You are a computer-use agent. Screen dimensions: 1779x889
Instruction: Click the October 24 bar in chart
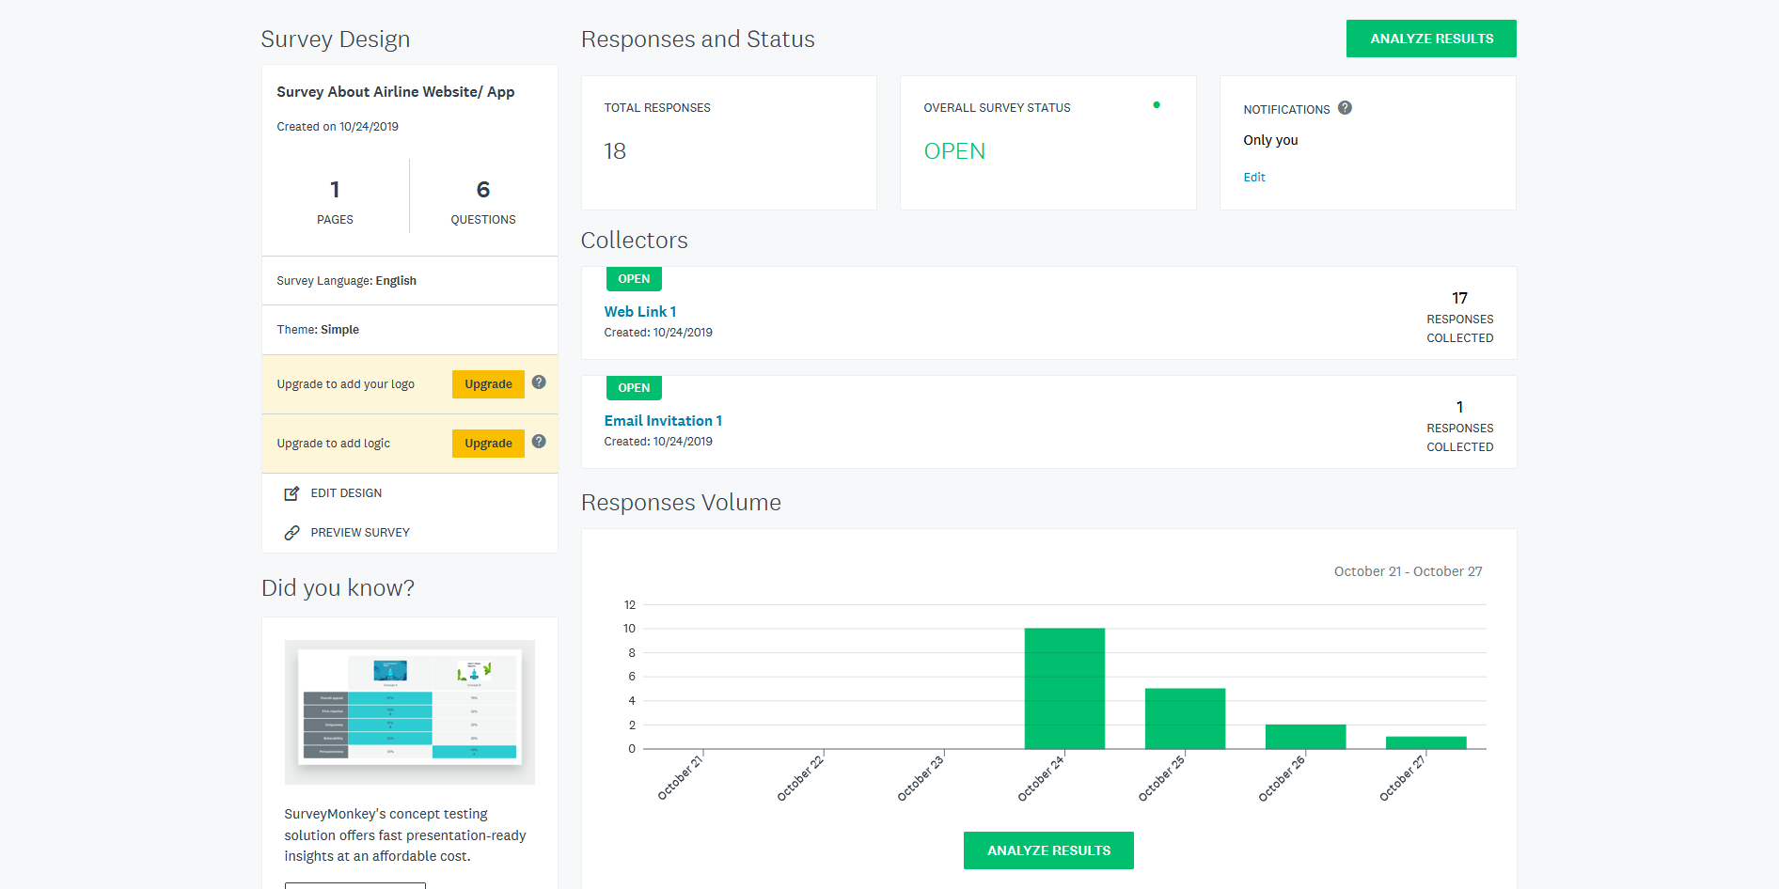[1063, 688]
